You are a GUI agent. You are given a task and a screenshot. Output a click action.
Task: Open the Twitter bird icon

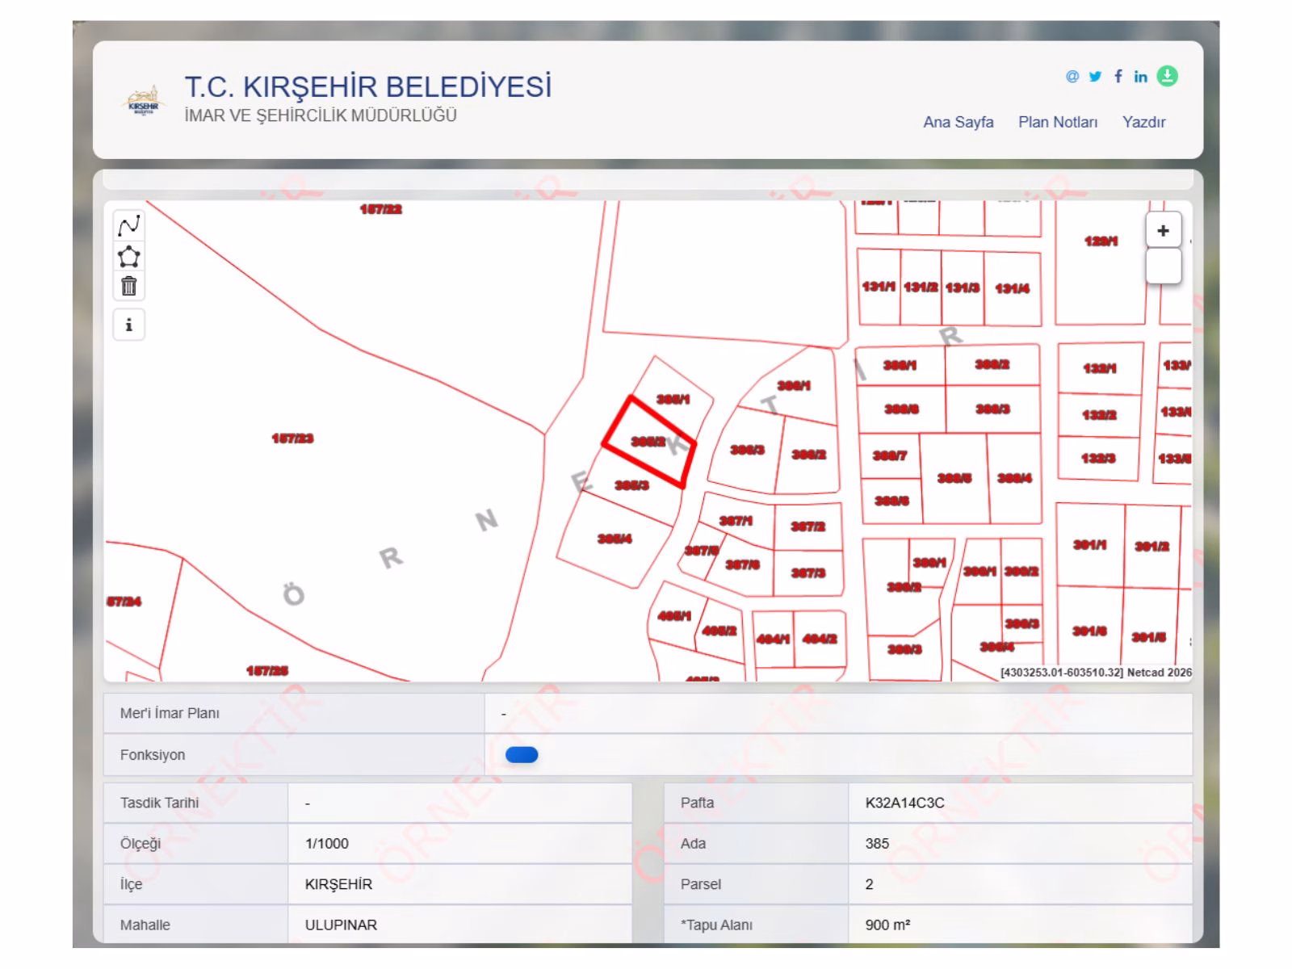(1095, 77)
